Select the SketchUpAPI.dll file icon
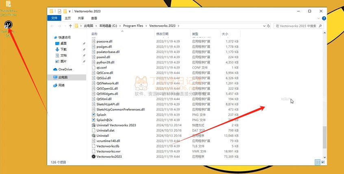 pos(94,104)
